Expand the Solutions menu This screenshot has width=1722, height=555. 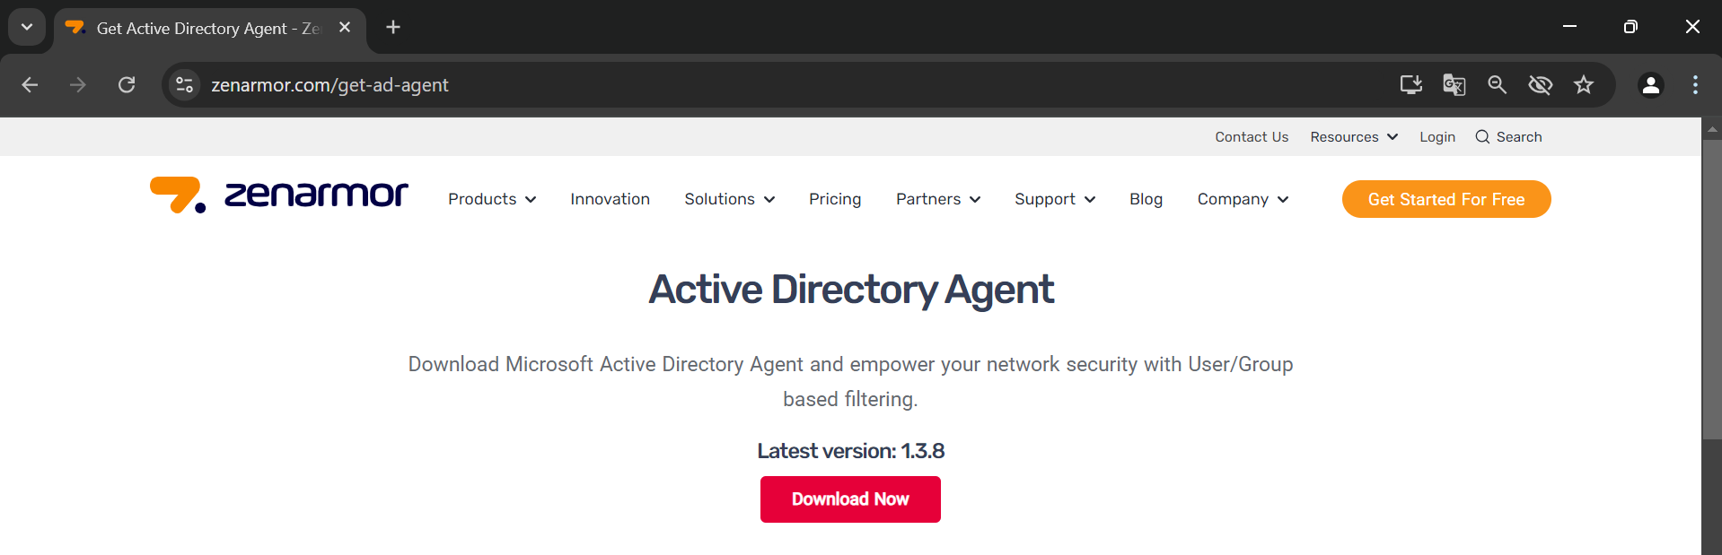pos(729,199)
